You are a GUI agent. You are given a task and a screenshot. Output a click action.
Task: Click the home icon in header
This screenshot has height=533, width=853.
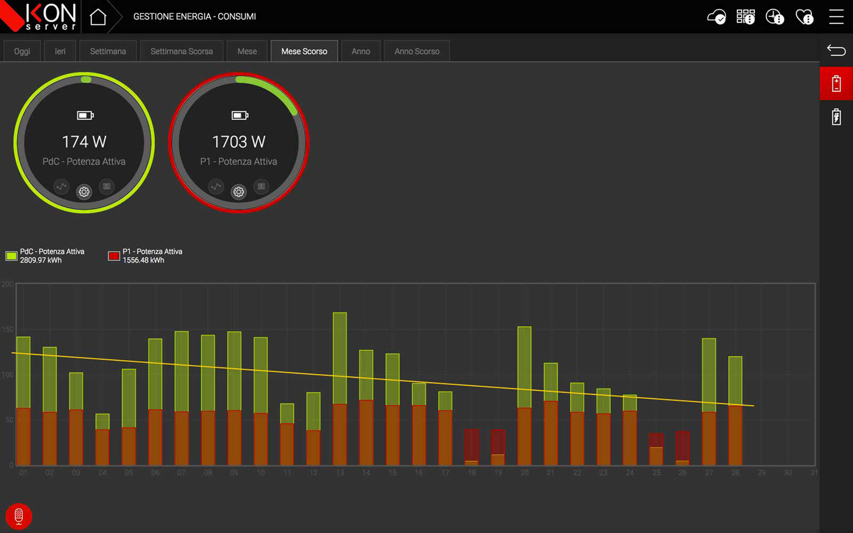click(98, 16)
